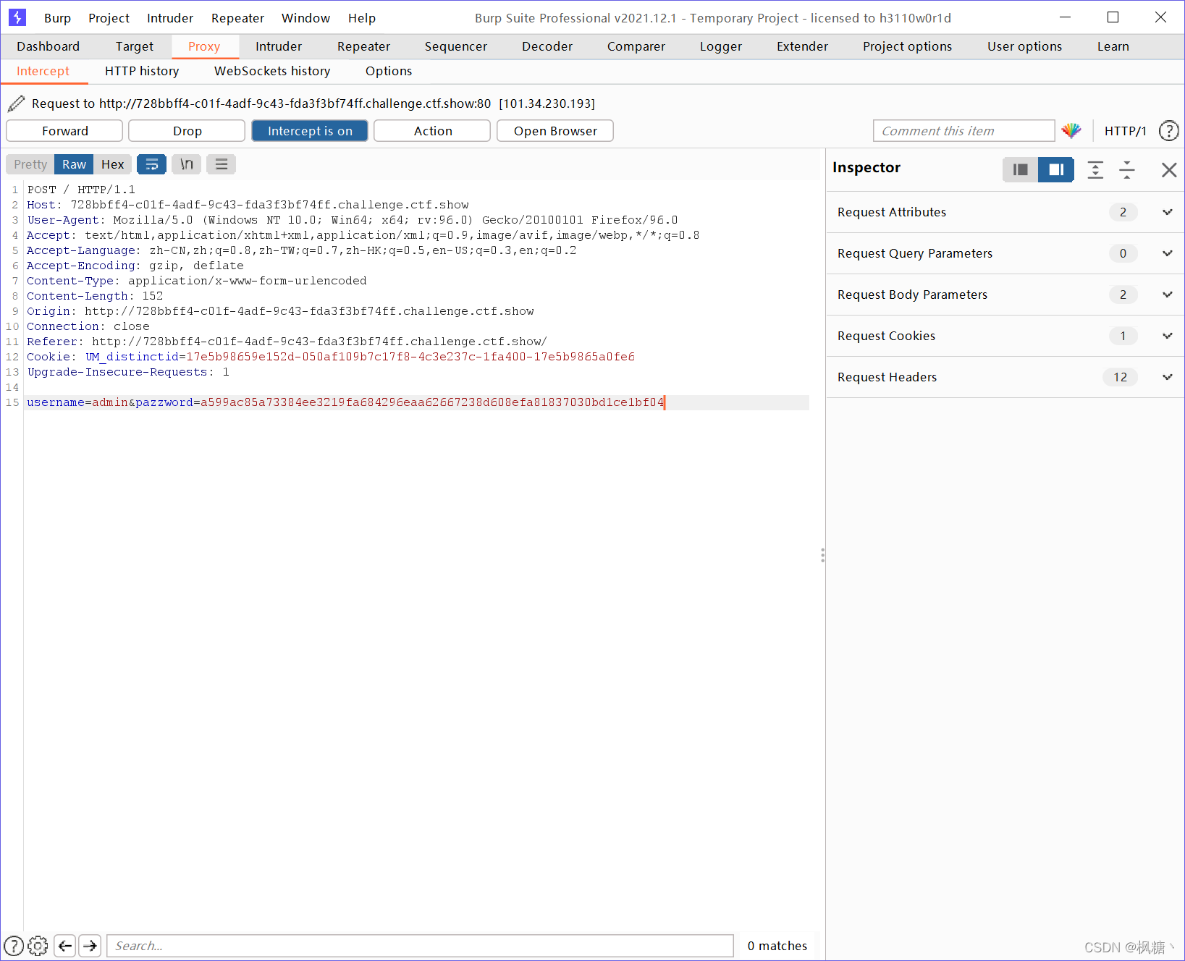Expand Request Query Parameters section
Screen dimensions: 1185x961
[x=1005, y=253]
